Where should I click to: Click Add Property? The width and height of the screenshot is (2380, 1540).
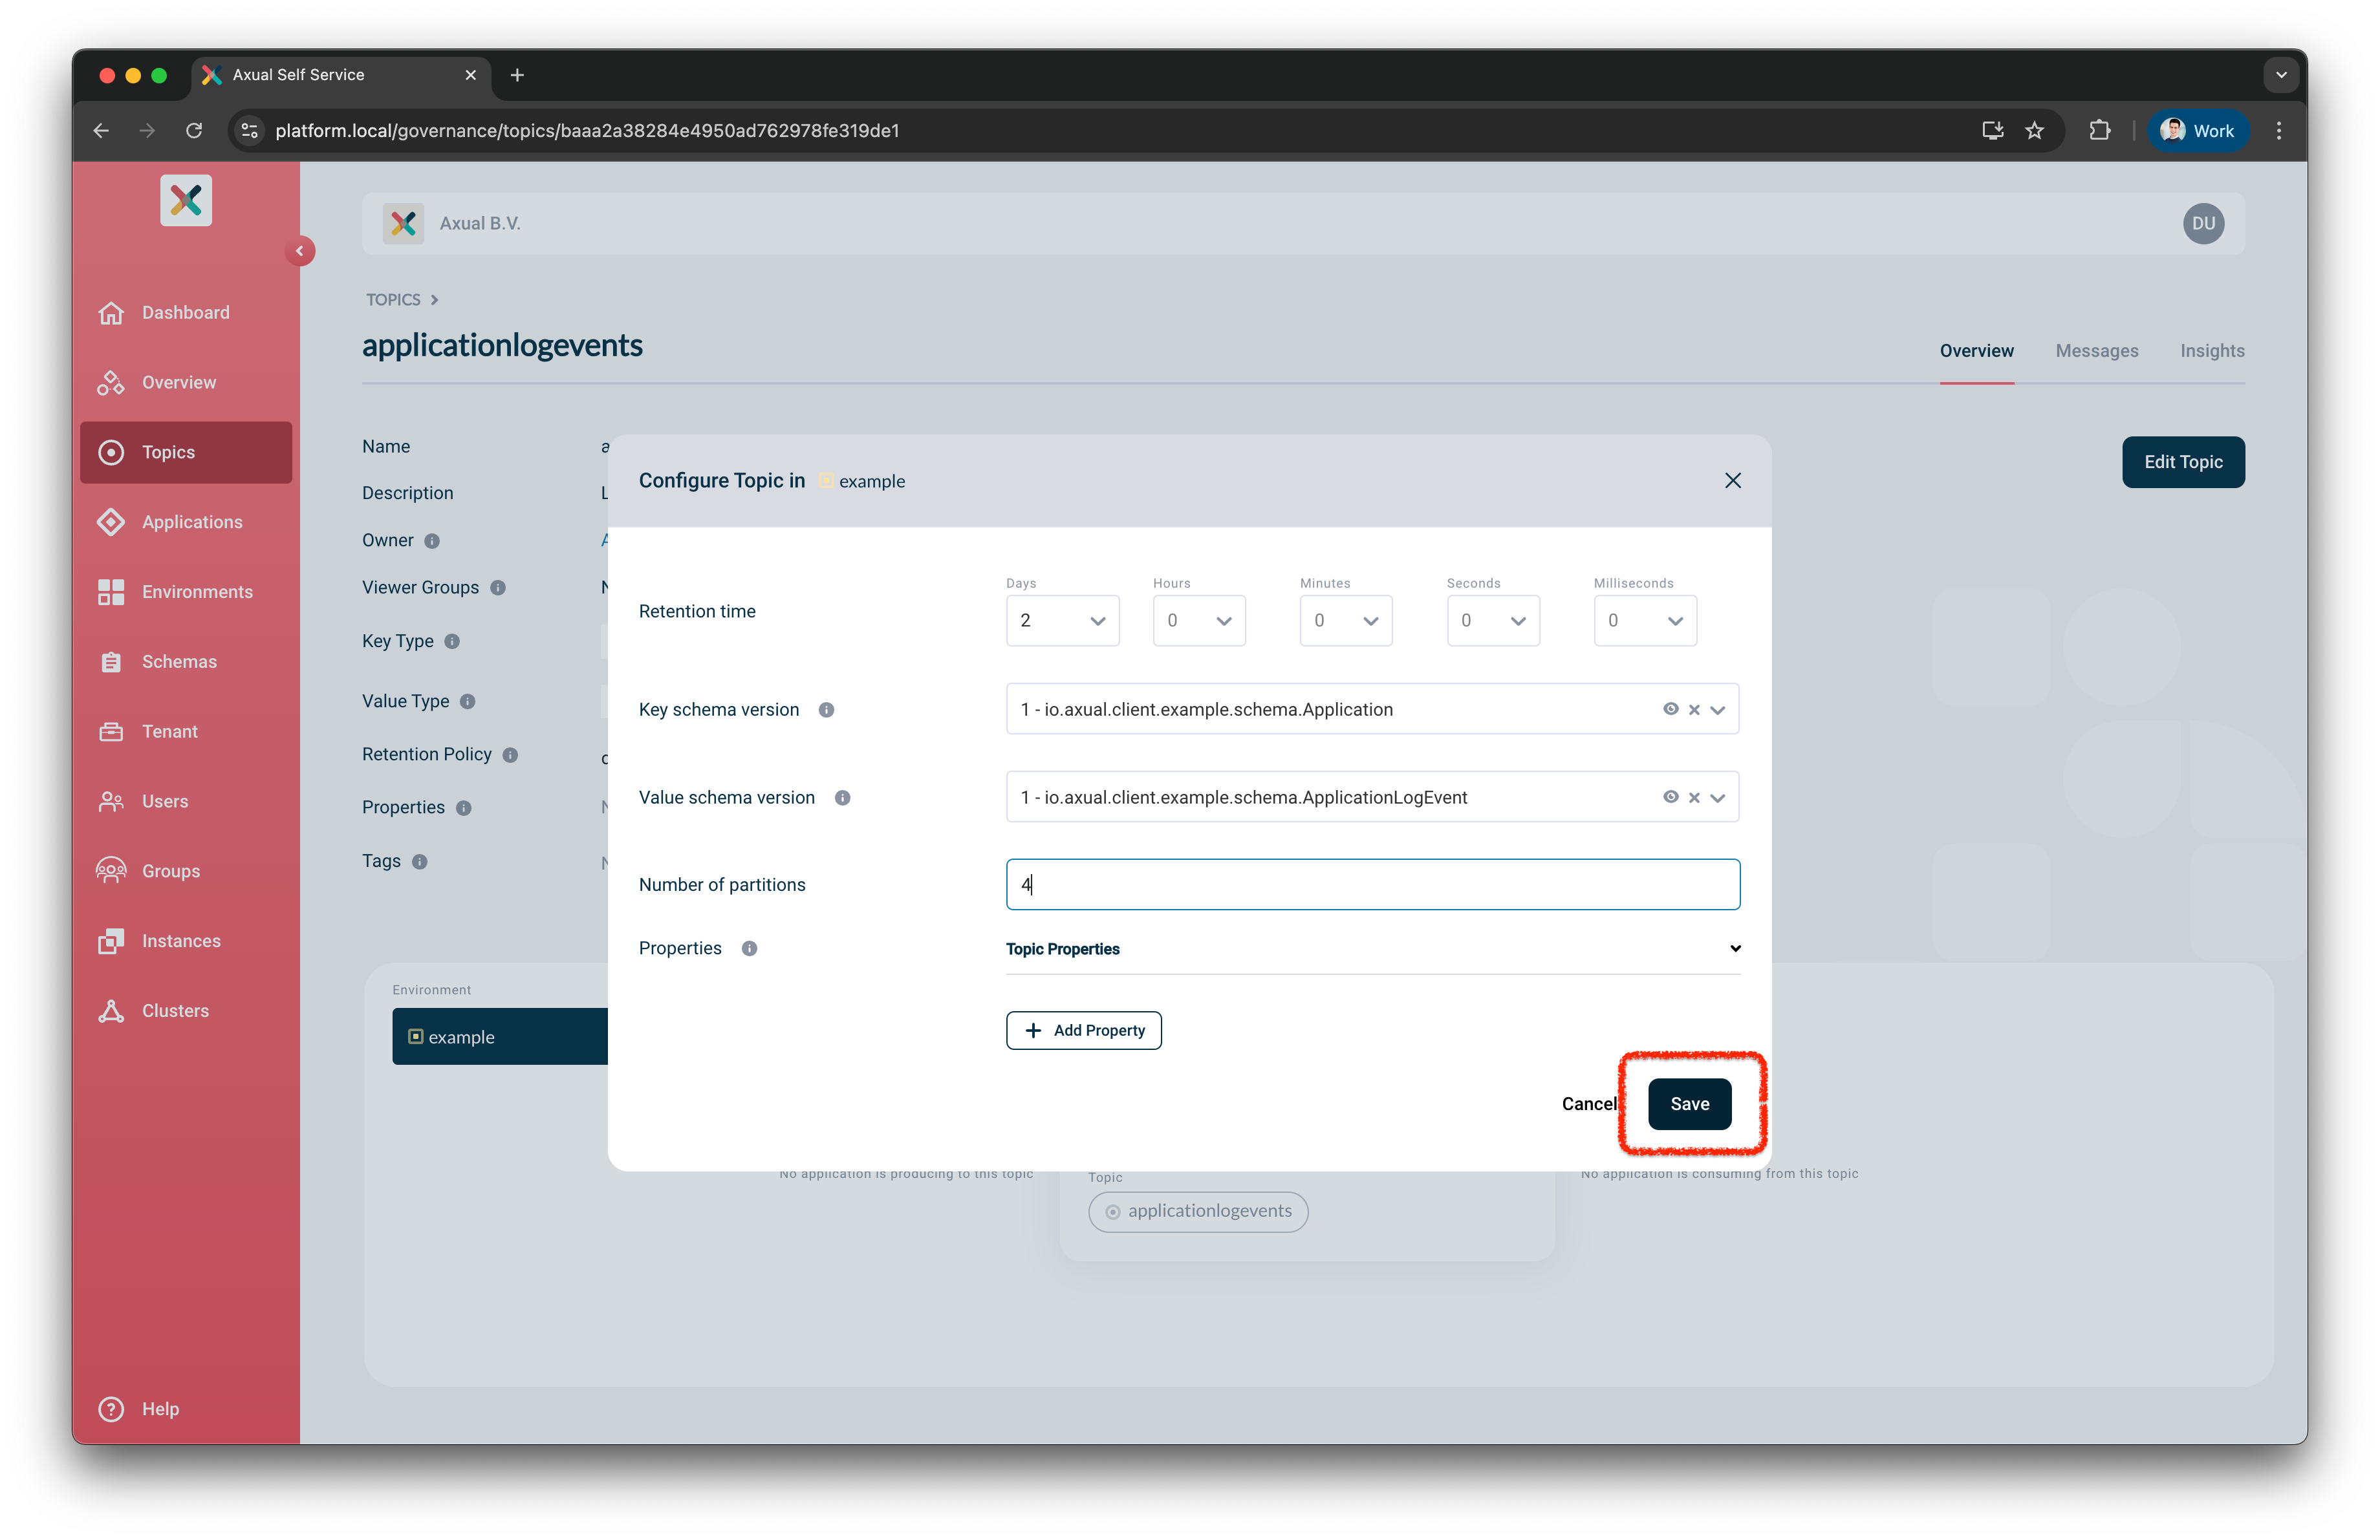point(1083,1031)
